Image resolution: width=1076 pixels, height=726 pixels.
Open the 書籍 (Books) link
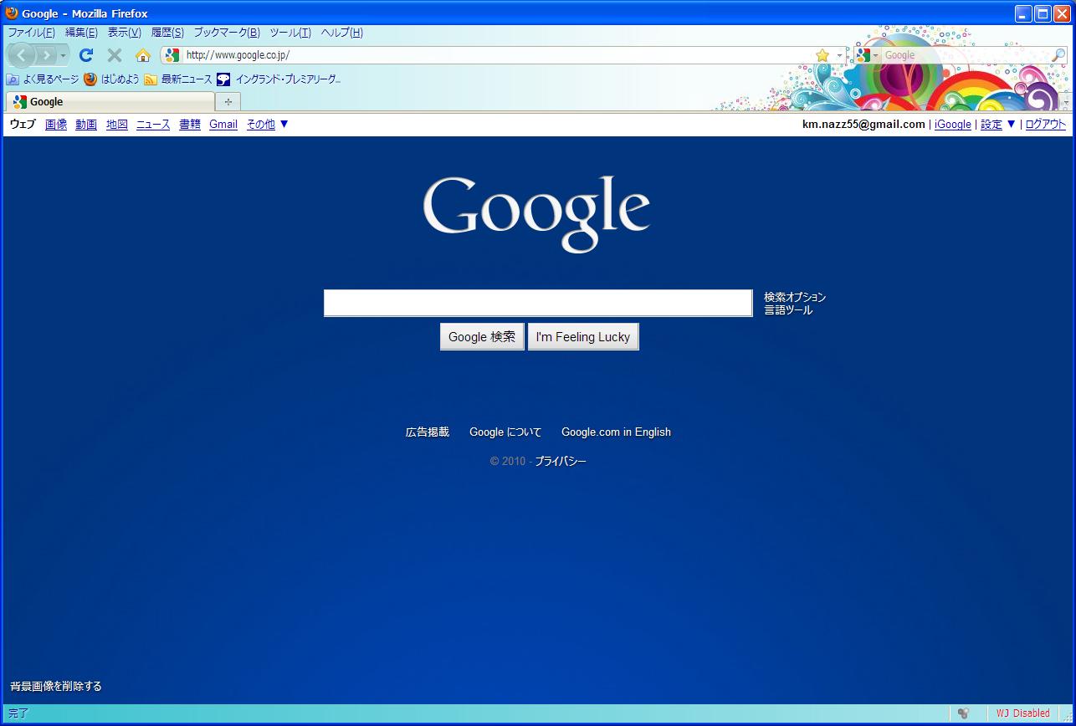[x=190, y=125]
